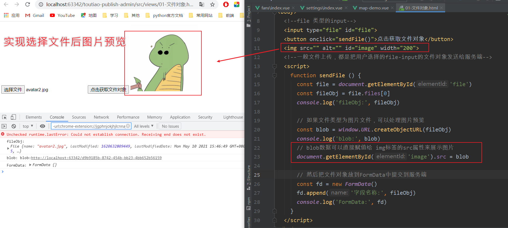Screen dimensions: 508x228
Task: Clear the console output
Action: [14, 126]
